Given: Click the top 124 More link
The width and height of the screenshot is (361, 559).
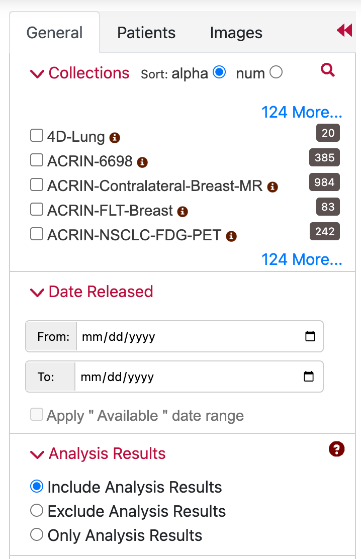Looking at the screenshot, I should pyautogui.click(x=302, y=112).
